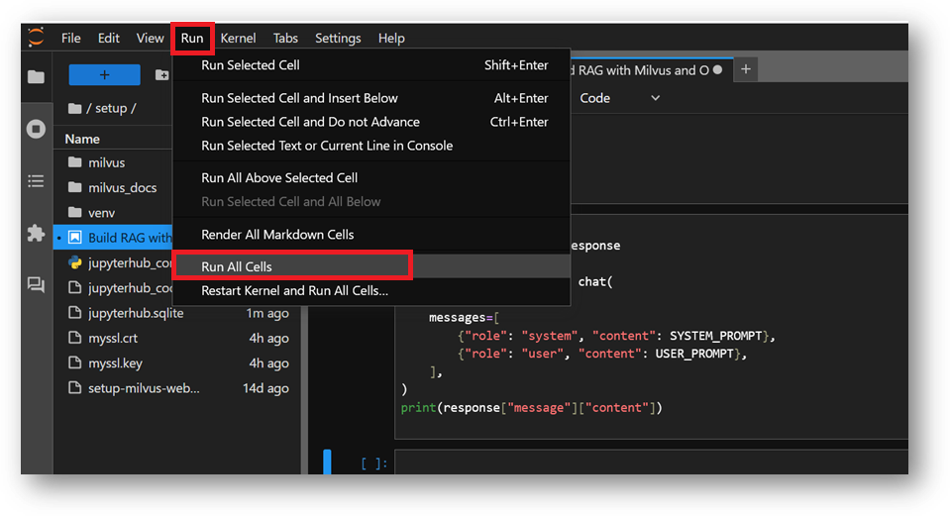
Task: Open the Code cell type dropdown
Action: pos(620,98)
